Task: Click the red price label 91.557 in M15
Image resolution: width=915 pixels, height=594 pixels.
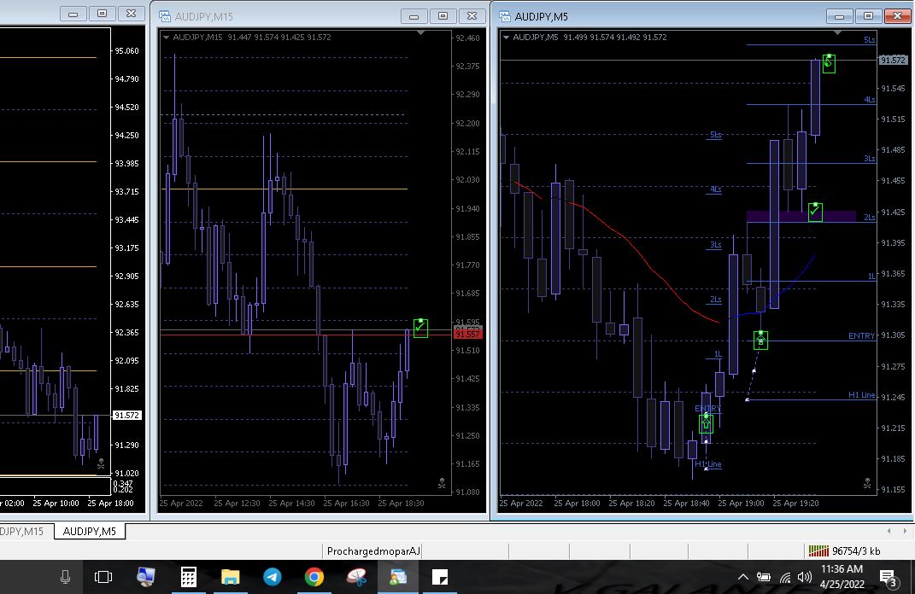Action: (467, 334)
